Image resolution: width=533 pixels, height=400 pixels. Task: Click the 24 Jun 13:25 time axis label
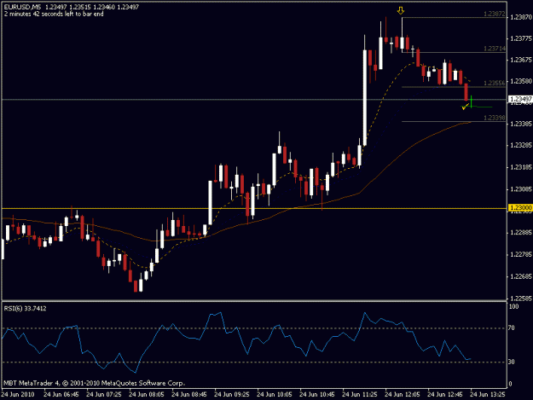[x=488, y=395]
